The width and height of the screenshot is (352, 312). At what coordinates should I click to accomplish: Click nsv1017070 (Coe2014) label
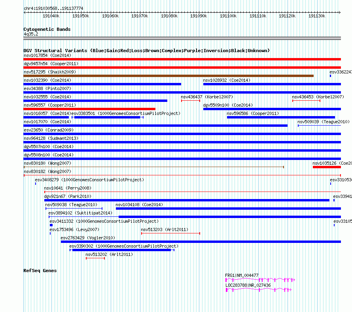(47, 122)
